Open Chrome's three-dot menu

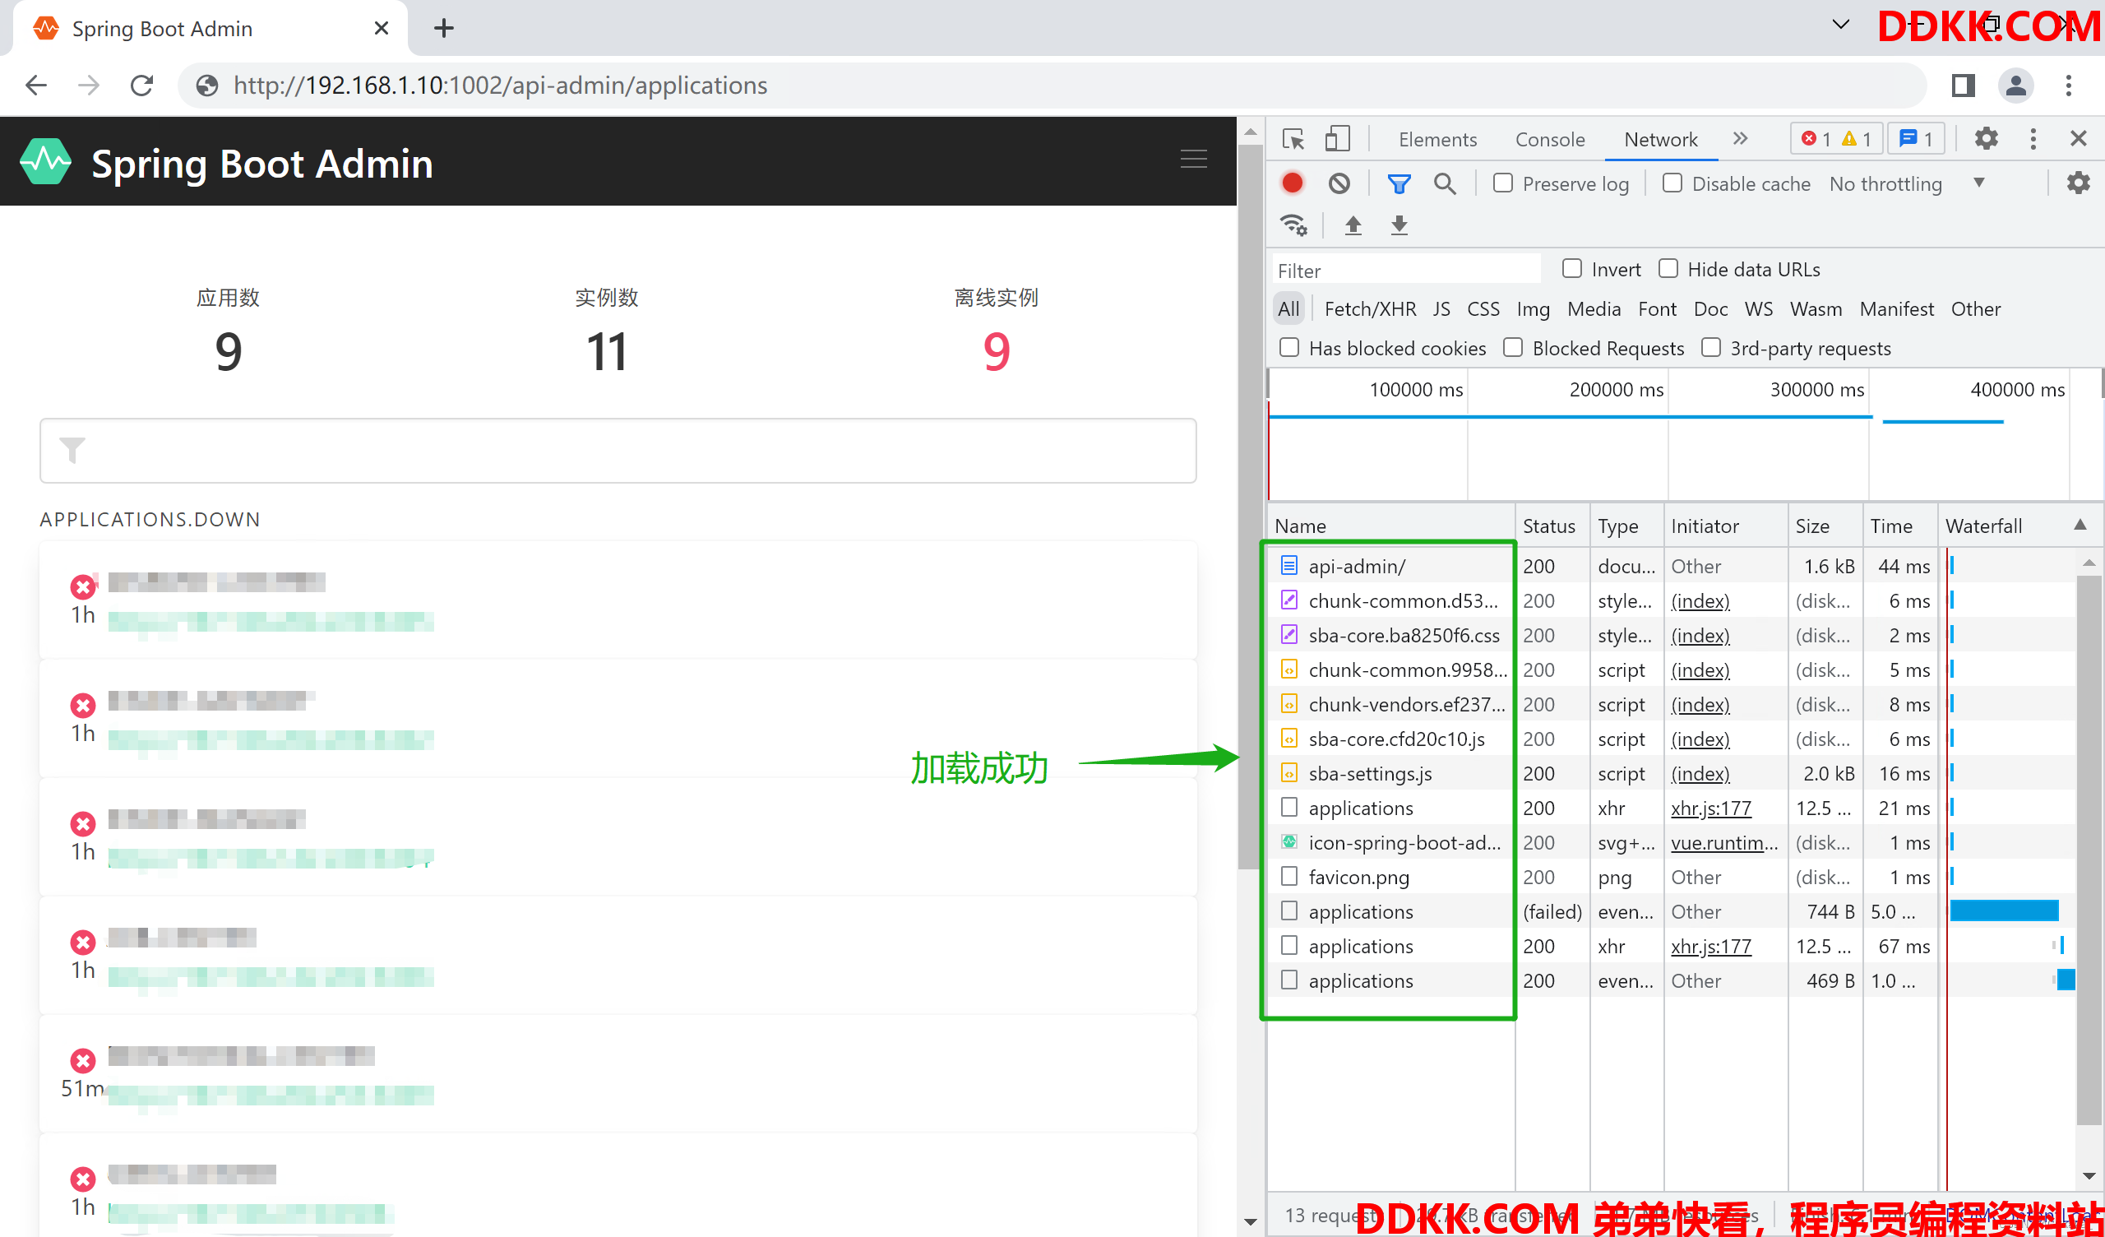(x=2068, y=86)
